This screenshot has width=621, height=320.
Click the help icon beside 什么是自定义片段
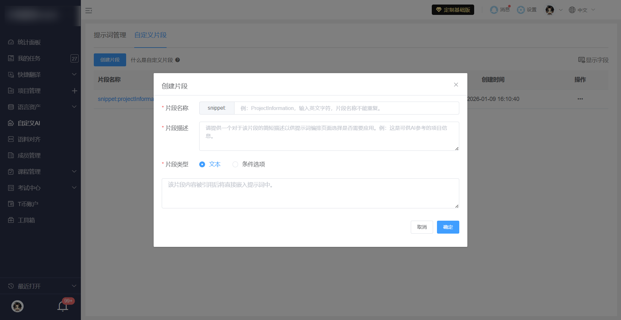[178, 60]
